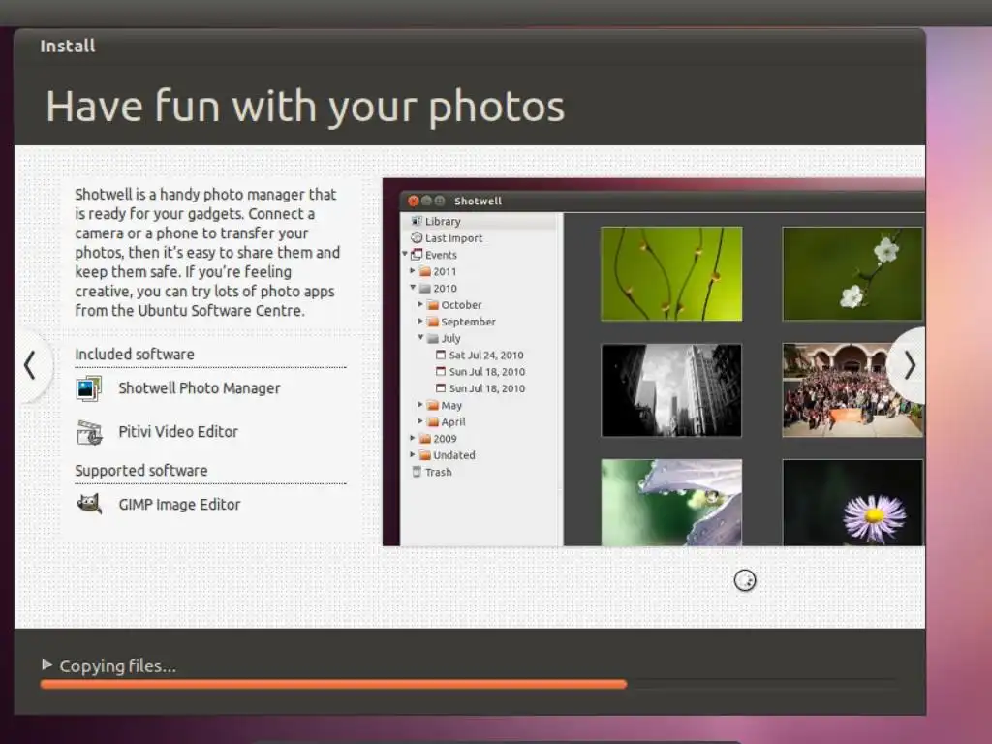Open the black and white skyscraper thumbnail

click(x=671, y=390)
